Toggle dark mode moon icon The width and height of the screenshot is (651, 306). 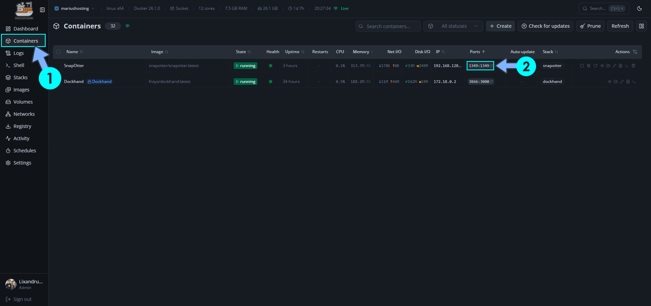[x=639, y=8]
